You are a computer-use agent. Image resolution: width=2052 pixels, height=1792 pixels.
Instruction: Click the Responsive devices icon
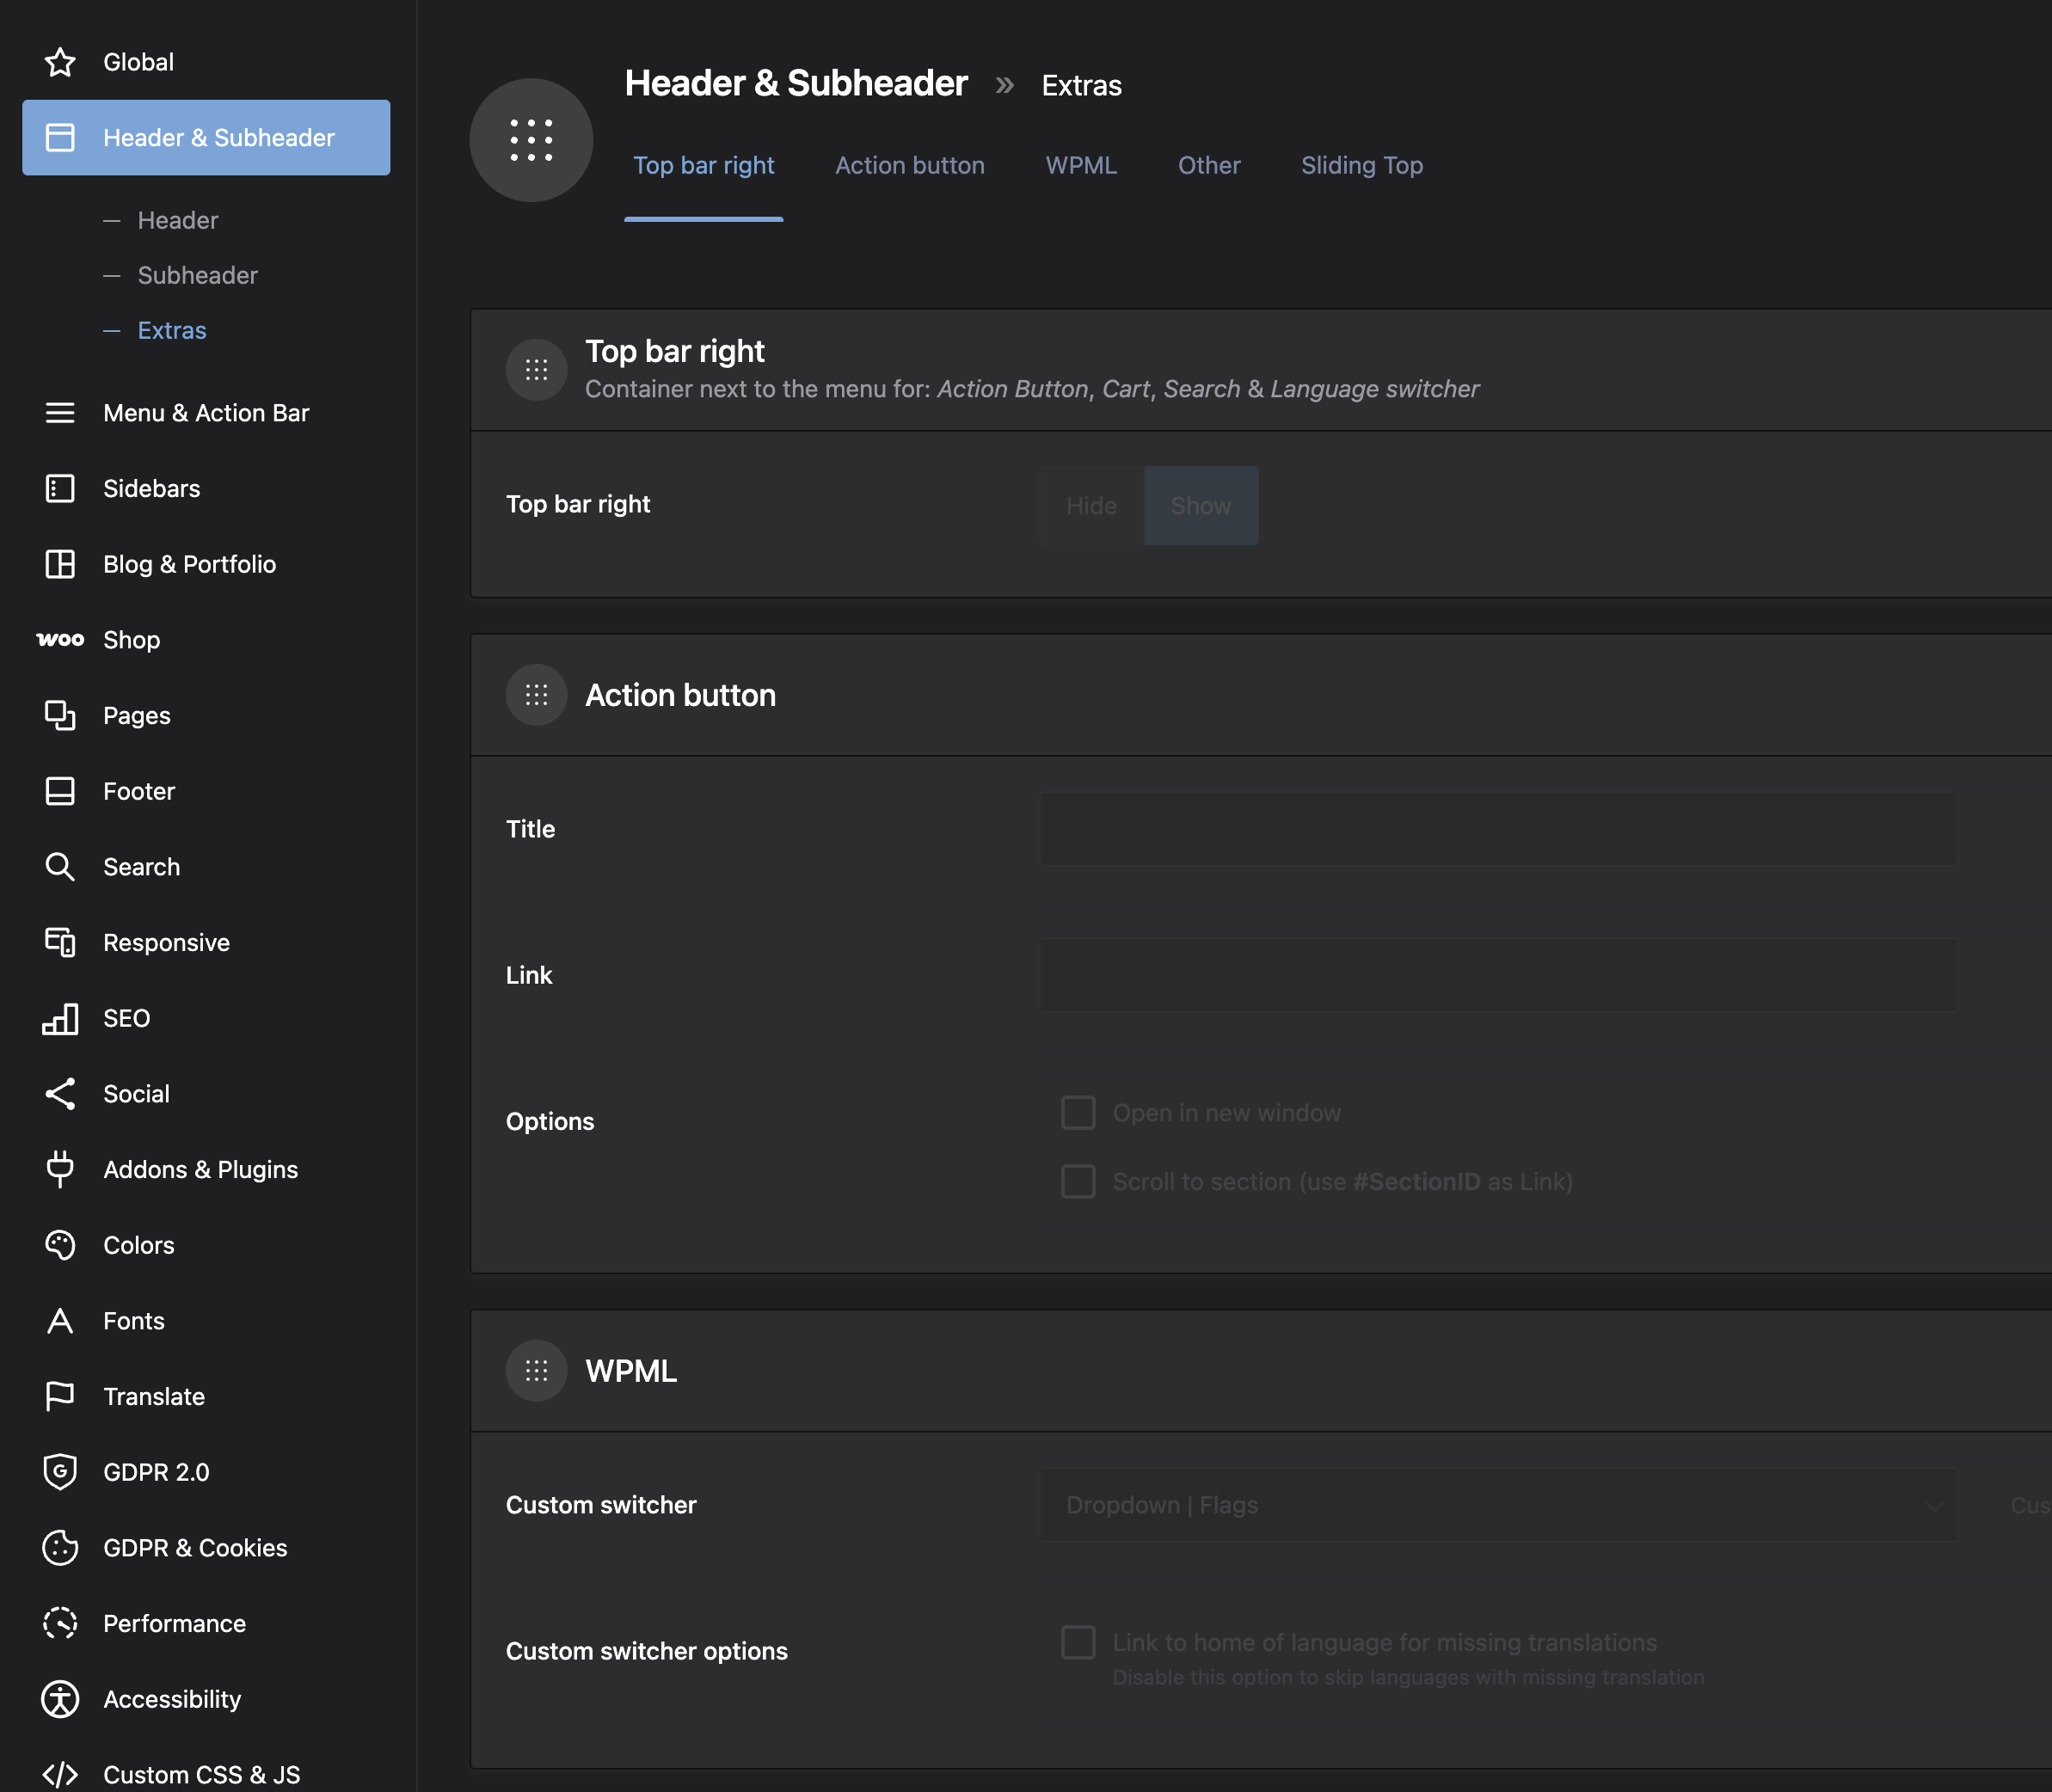tap(60, 942)
